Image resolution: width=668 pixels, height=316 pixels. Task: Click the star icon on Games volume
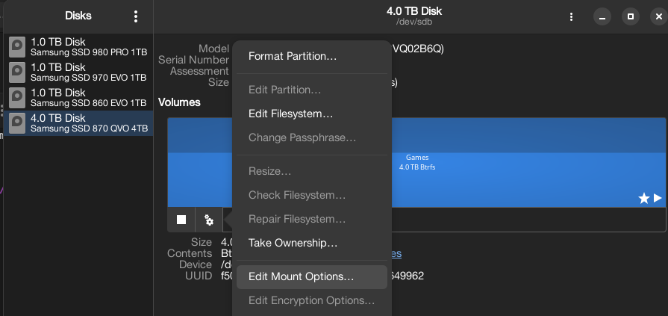tap(644, 198)
